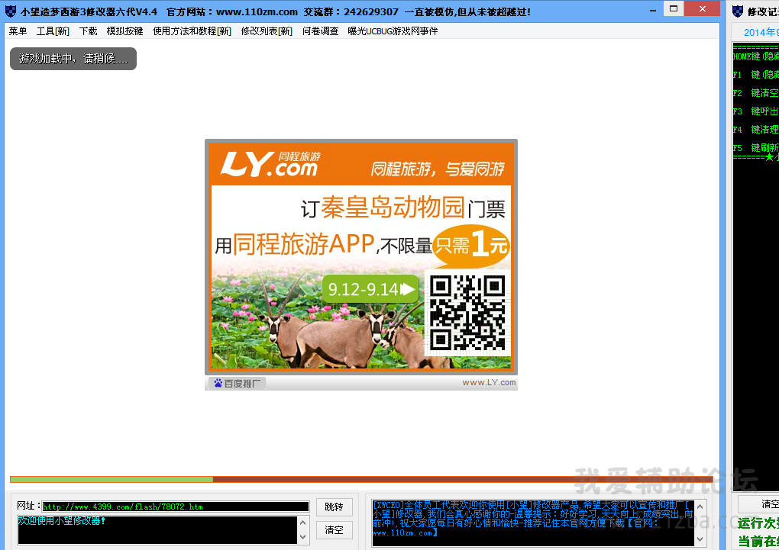Click the F1 键 hotkey line
This screenshot has height=550, width=779.
755,75
